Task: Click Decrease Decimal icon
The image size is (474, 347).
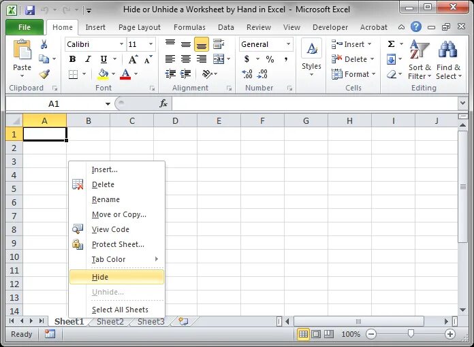Action: [262, 74]
